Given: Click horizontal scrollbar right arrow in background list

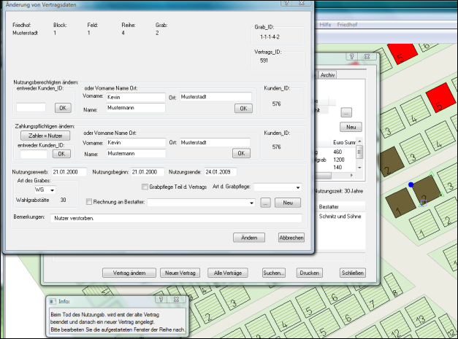Looking at the screenshot, I should coord(351,175).
